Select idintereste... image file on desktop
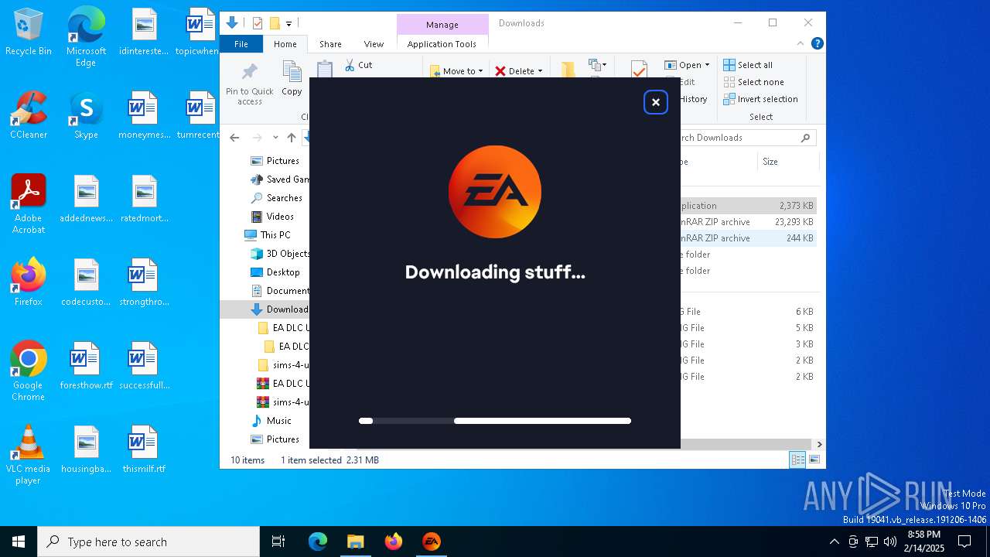This screenshot has height=557, width=990. [144, 32]
